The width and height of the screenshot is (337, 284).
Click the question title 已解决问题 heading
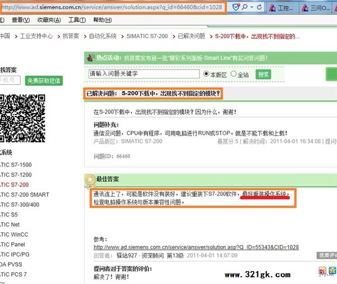click(x=153, y=94)
